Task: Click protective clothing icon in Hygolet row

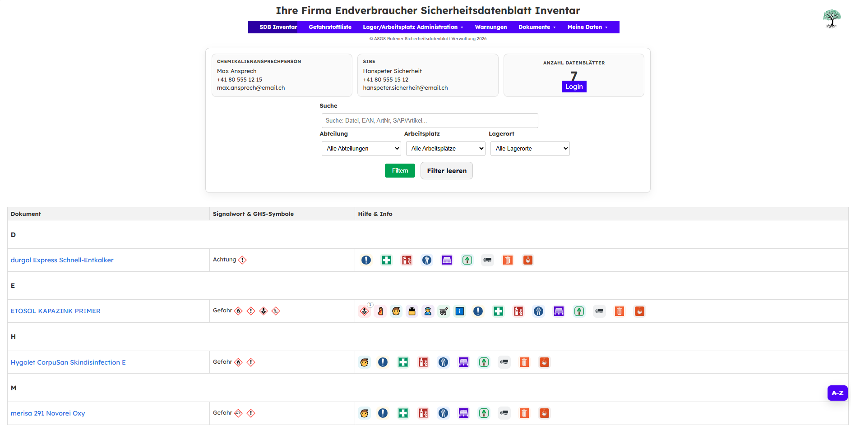Action: [444, 362]
